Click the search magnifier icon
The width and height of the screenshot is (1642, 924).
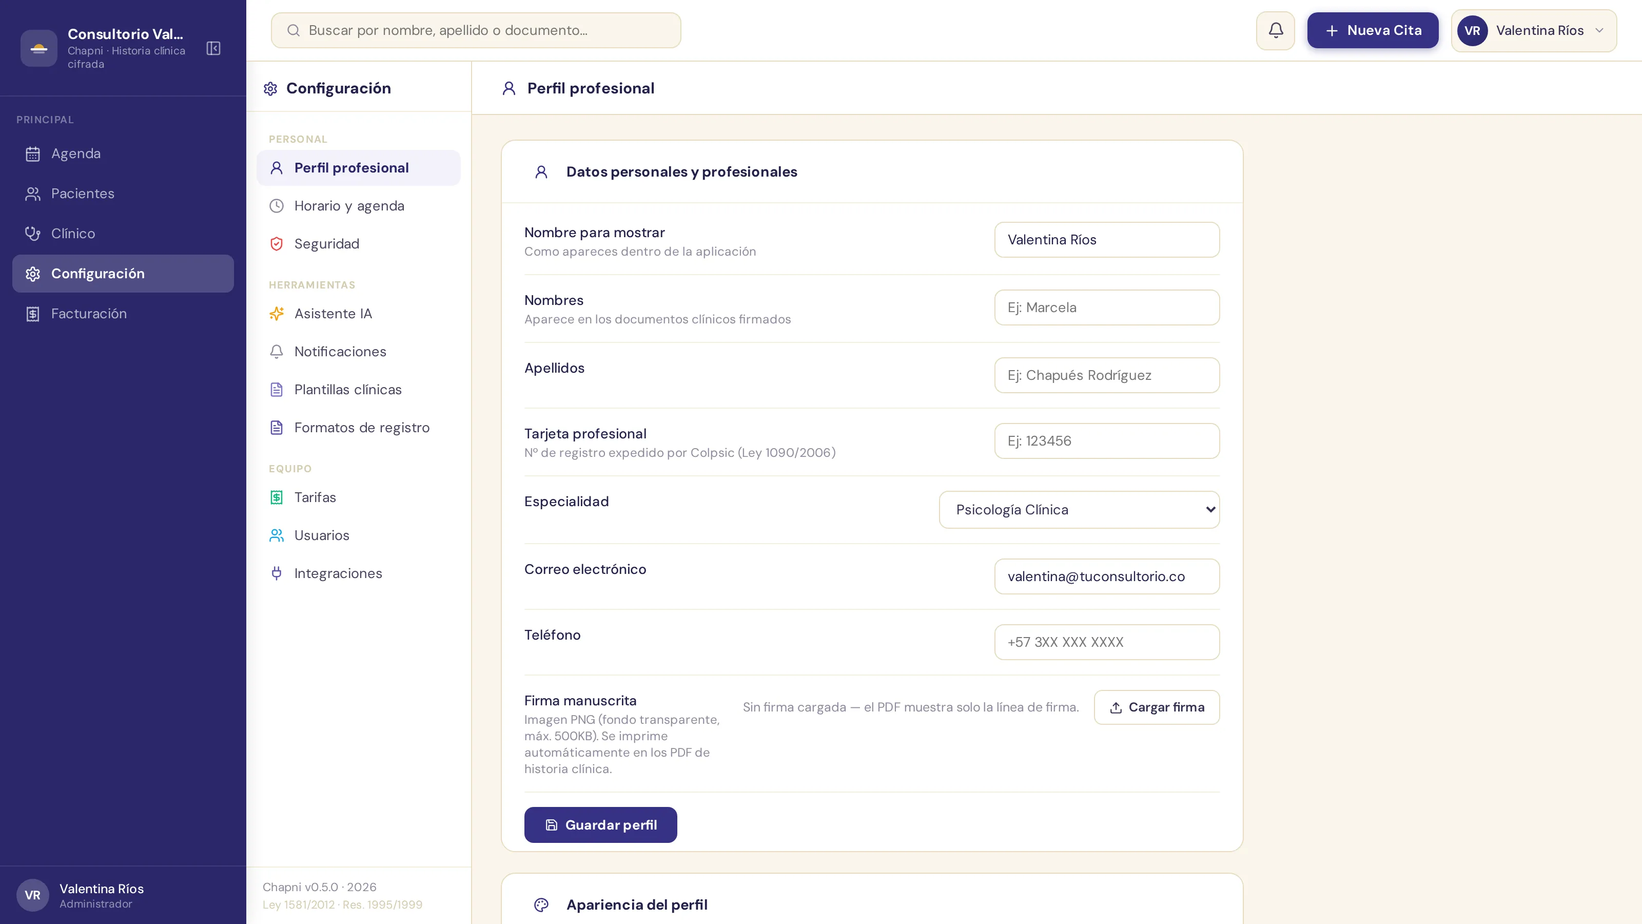293,31
